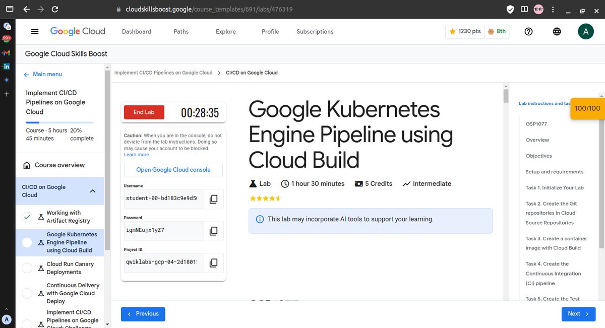Click the lab star rating
605x328 pixels.
point(265,199)
